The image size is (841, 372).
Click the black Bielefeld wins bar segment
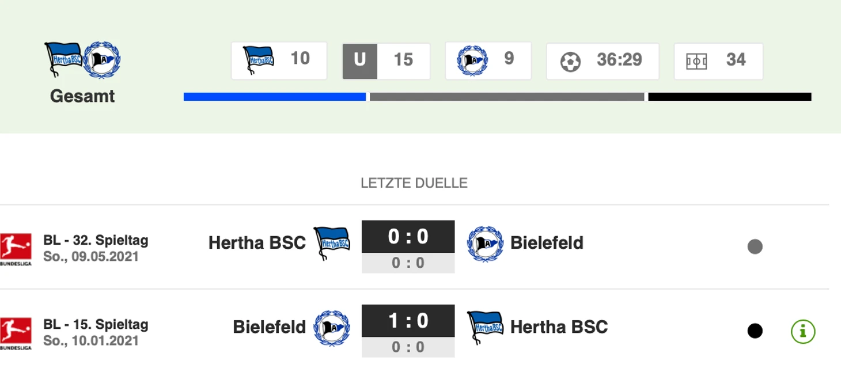tap(730, 97)
